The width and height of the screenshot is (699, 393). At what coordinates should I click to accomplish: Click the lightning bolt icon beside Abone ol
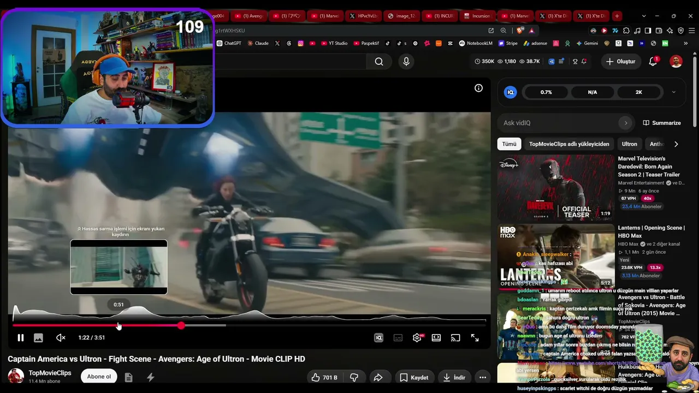pyautogui.click(x=150, y=377)
